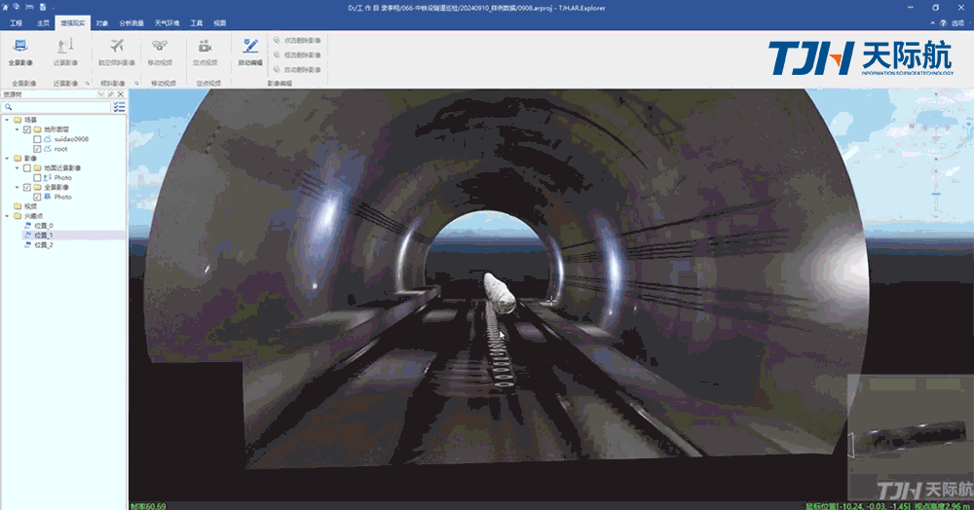Click the help question mark icon
The image size is (974, 510).
(x=941, y=21)
